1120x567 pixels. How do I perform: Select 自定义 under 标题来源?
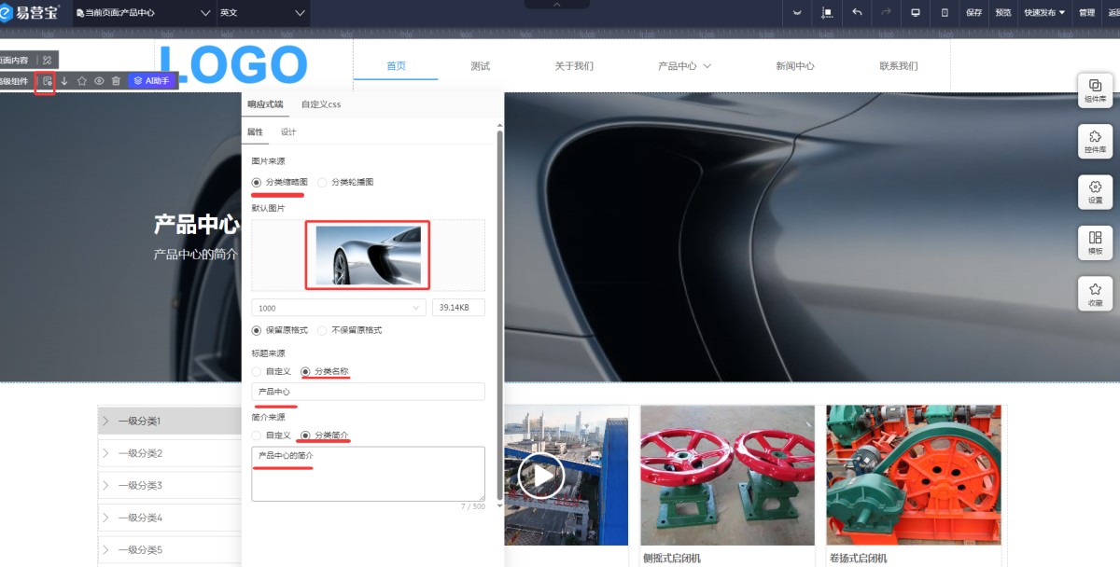pos(257,371)
